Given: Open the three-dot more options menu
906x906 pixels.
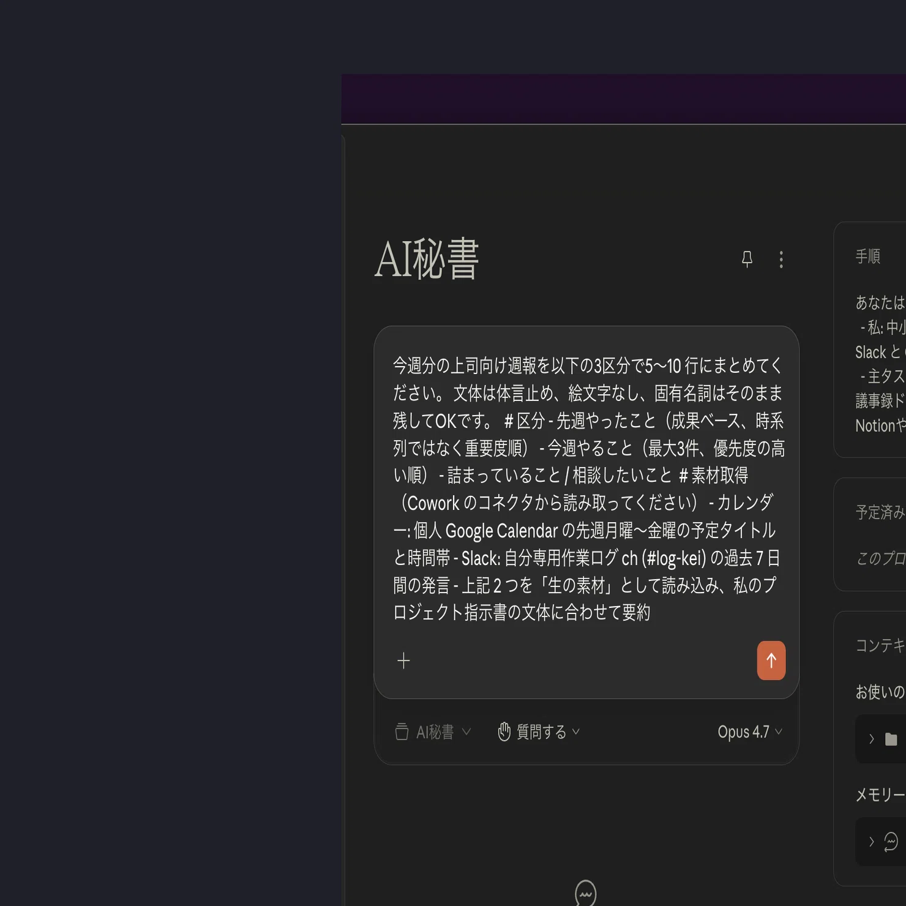Looking at the screenshot, I should pos(781,260).
